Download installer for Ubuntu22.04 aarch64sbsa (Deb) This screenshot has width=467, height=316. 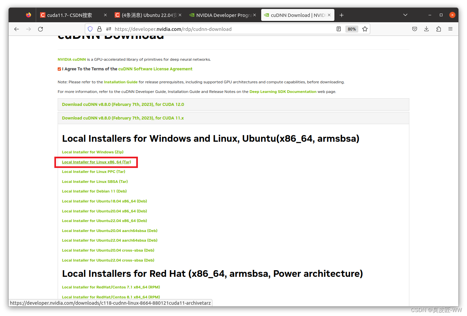pos(110,240)
